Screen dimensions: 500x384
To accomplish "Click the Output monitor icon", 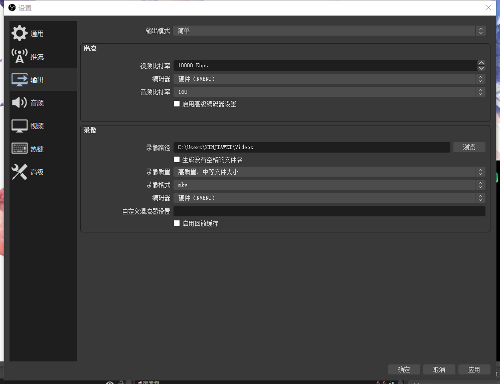I will coord(20,80).
